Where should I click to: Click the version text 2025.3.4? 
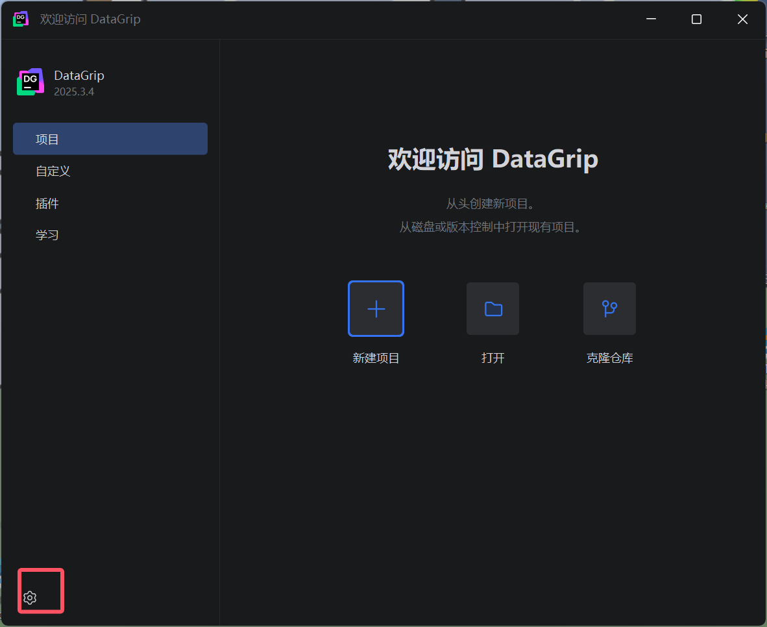click(74, 92)
